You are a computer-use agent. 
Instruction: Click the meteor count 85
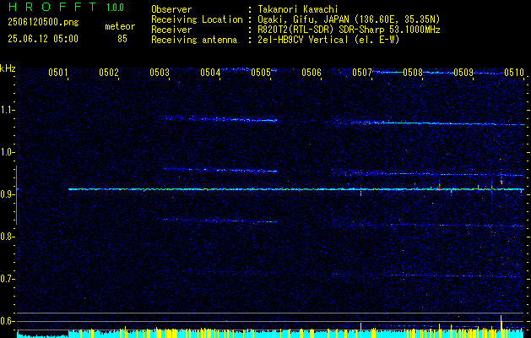point(122,39)
